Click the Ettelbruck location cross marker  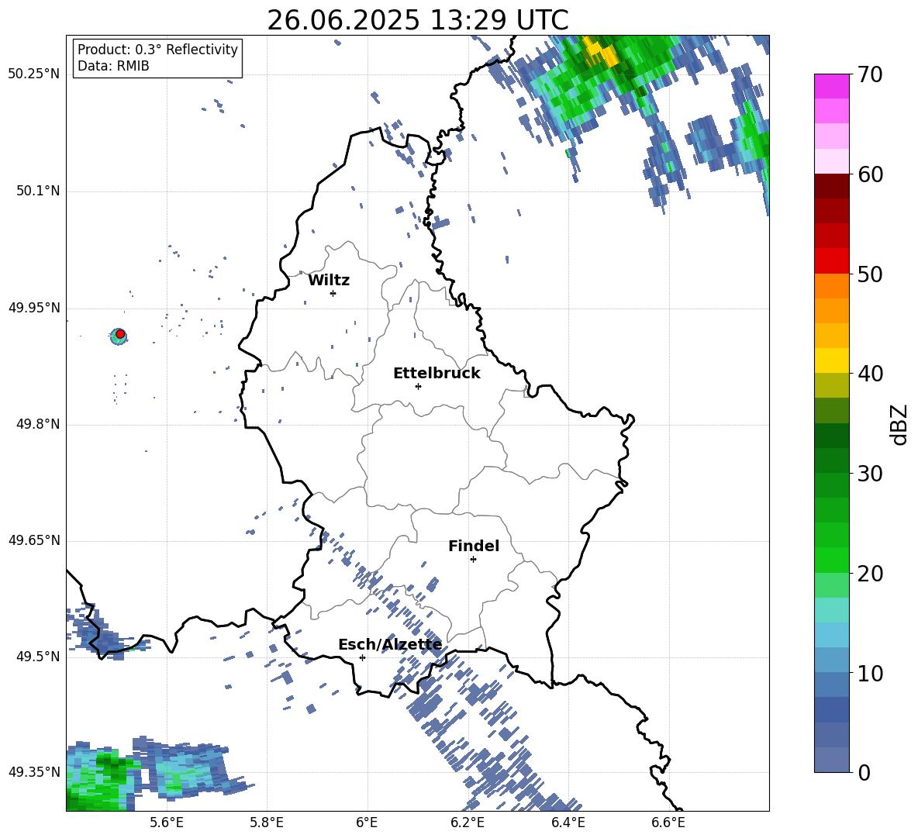point(418,386)
